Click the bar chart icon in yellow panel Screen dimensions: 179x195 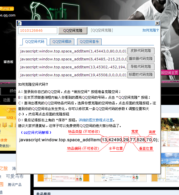tap(11, 125)
